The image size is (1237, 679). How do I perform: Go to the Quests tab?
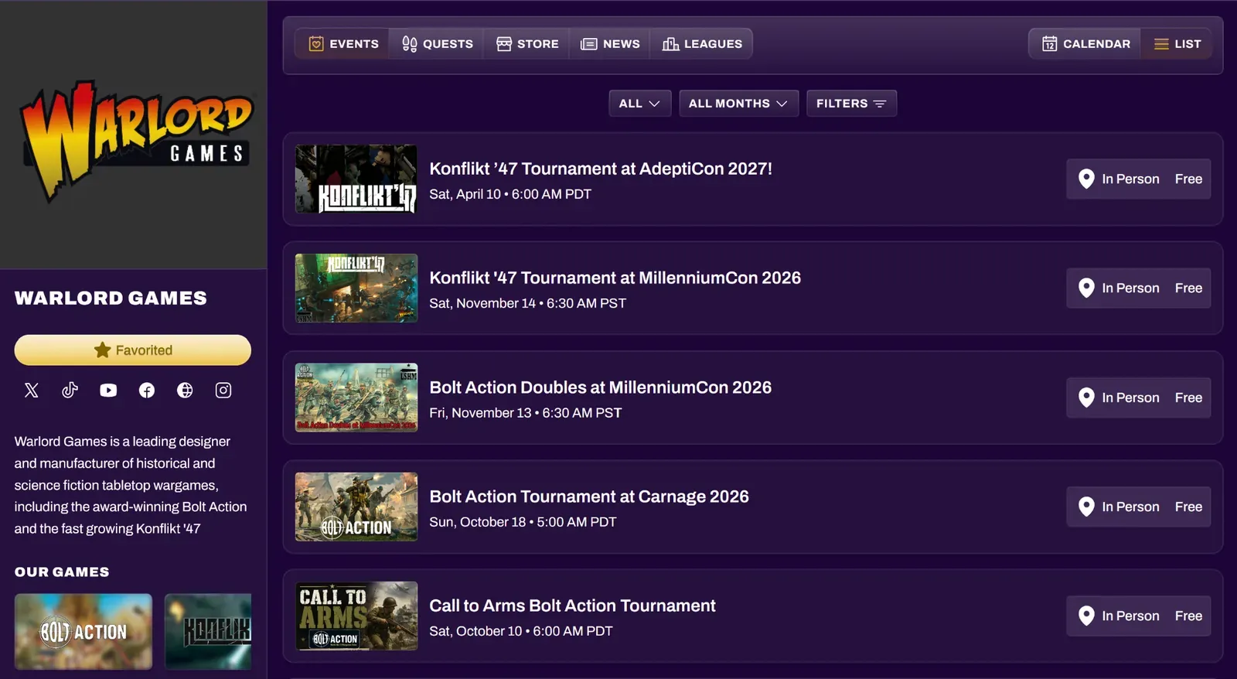(x=437, y=44)
